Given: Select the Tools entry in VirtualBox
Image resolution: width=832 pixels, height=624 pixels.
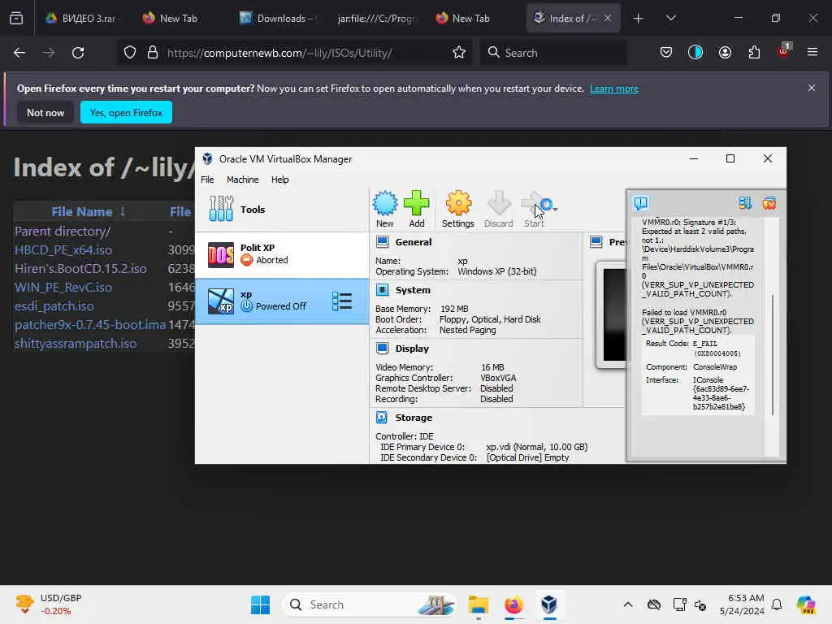Looking at the screenshot, I should (x=282, y=209).
